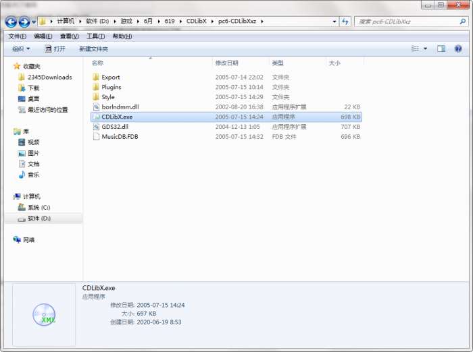473x352 pixels.
Task: Open the address bar history dropdown
Action: tap(334, 22)
